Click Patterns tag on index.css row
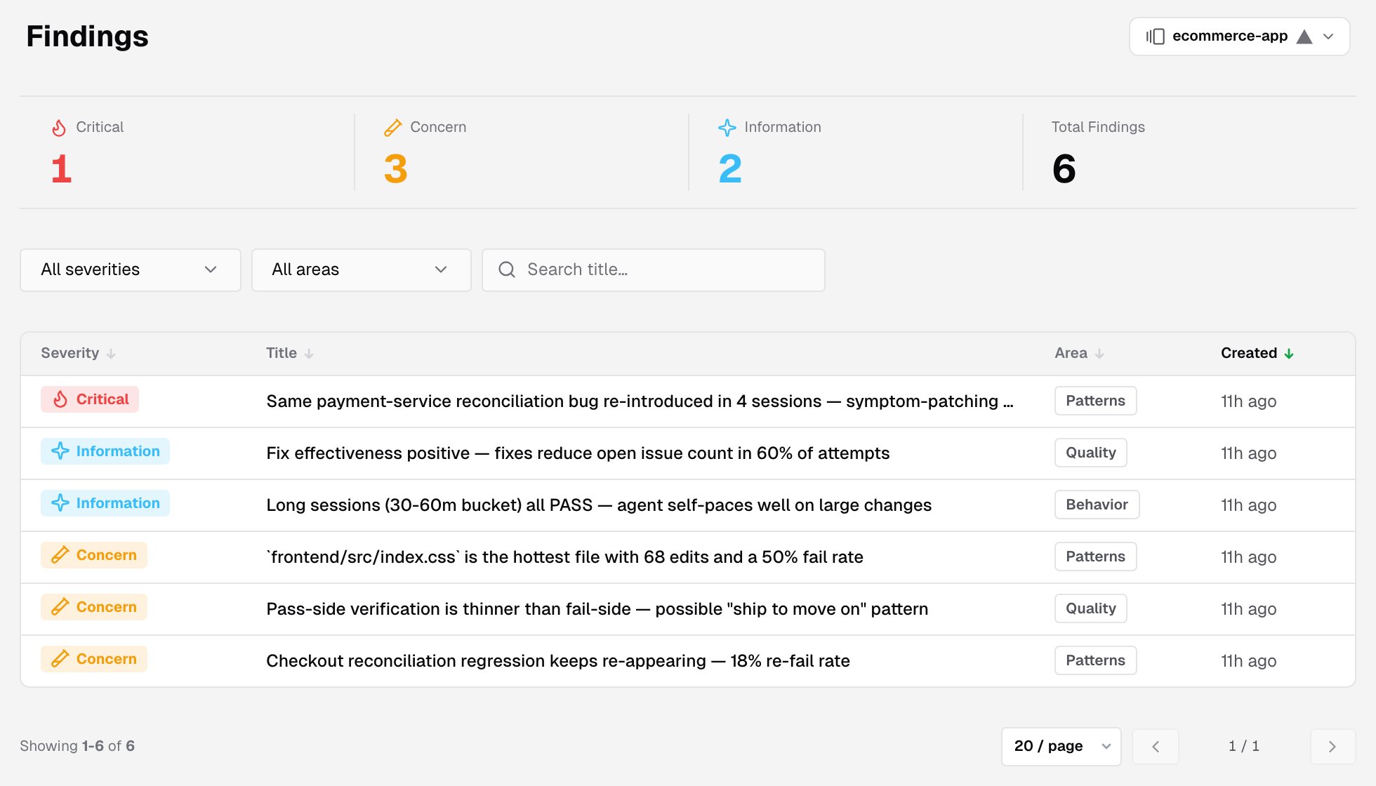The width and height of the screenshot is (1376, 786). [x=1095, y=557]
